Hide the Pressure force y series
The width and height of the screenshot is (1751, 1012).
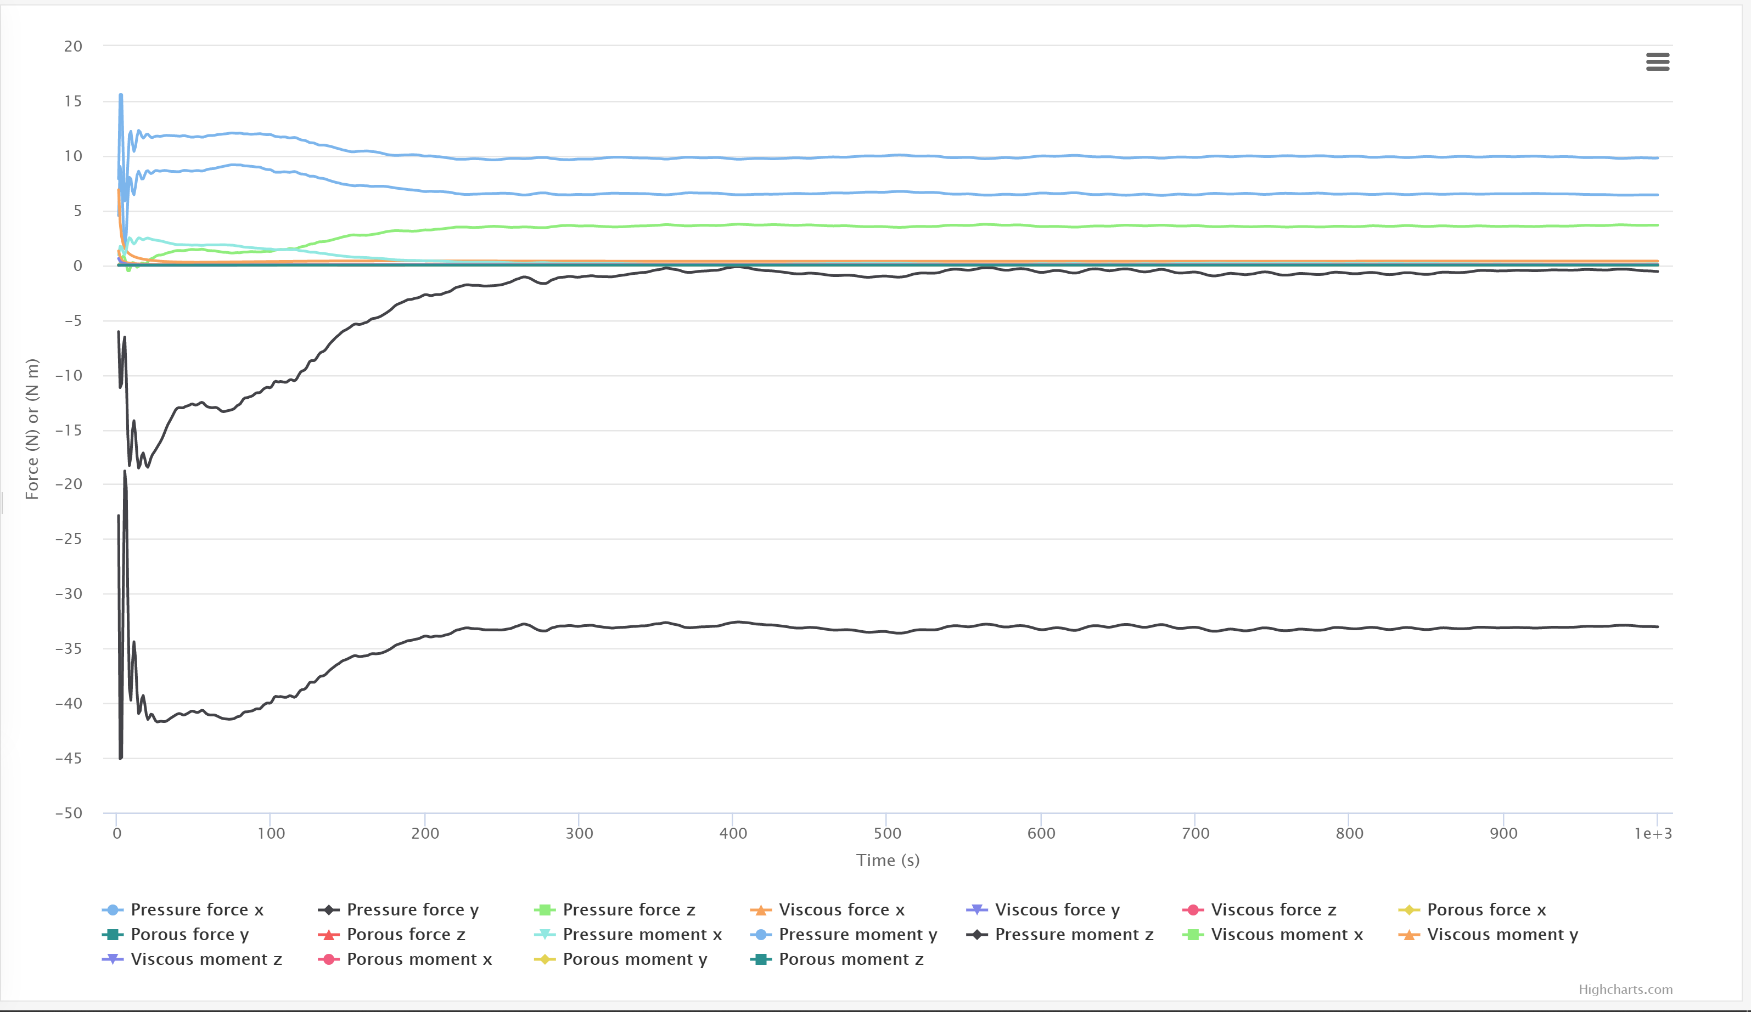point(412,910)
